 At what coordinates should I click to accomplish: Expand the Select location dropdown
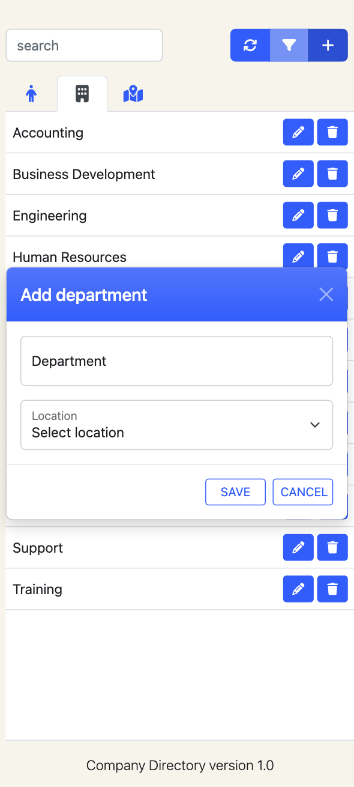click(x=176, y=425)
